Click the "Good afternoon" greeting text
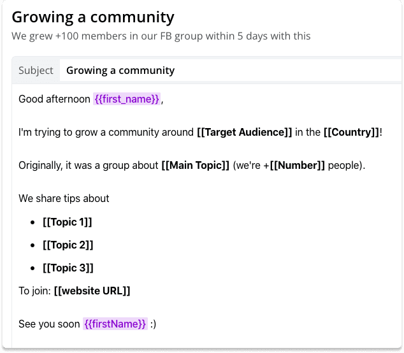Image resolution: width=404 pixels, height=353 pixels. [x=54, y=99]
